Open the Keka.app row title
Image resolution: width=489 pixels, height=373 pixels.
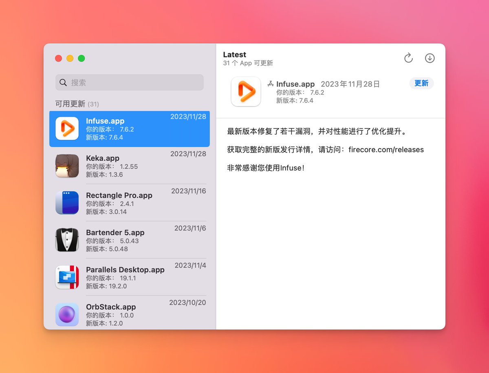point(103,158)
